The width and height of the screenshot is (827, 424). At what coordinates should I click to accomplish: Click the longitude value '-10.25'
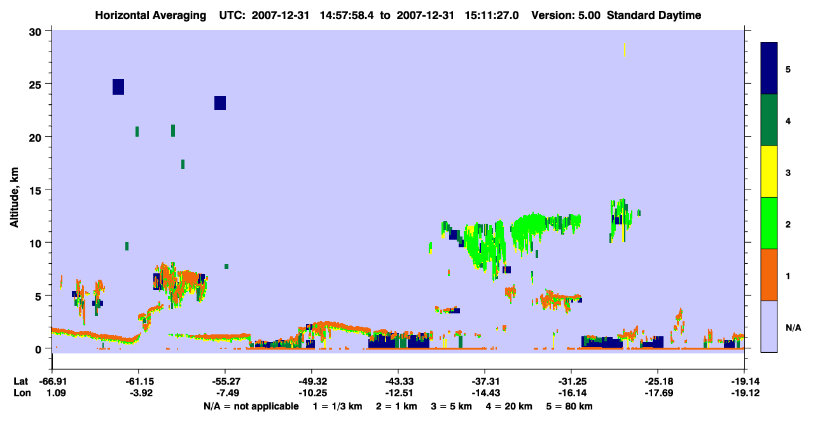[x=312, y=393]
